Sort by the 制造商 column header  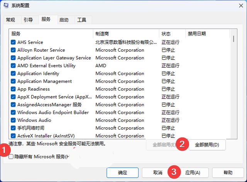125,34
